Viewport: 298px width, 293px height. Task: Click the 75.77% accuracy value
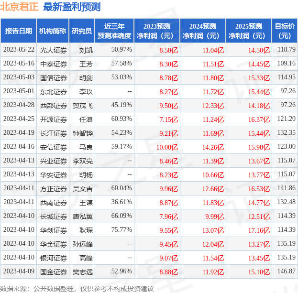click(x=121, y=230)
